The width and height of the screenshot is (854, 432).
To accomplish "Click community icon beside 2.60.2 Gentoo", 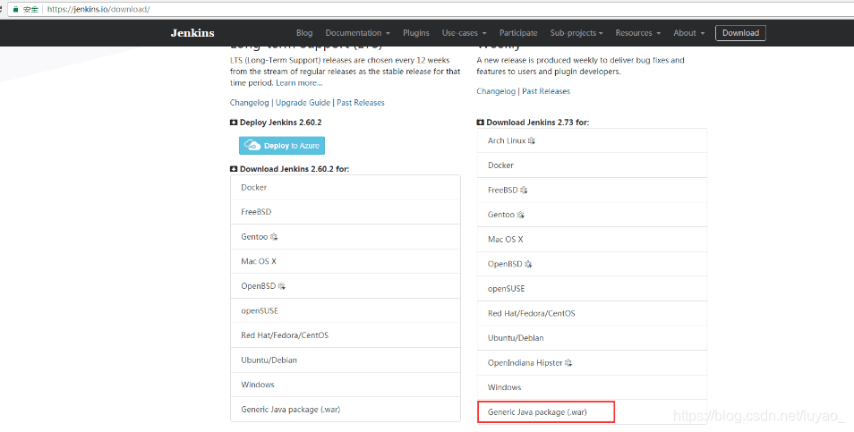I will (274, 237).
